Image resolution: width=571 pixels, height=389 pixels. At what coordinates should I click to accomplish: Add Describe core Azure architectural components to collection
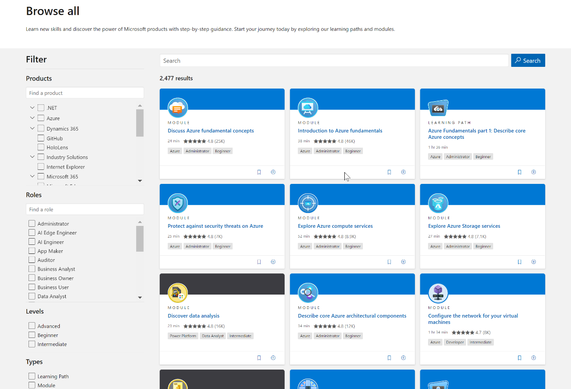click(403, 358)
